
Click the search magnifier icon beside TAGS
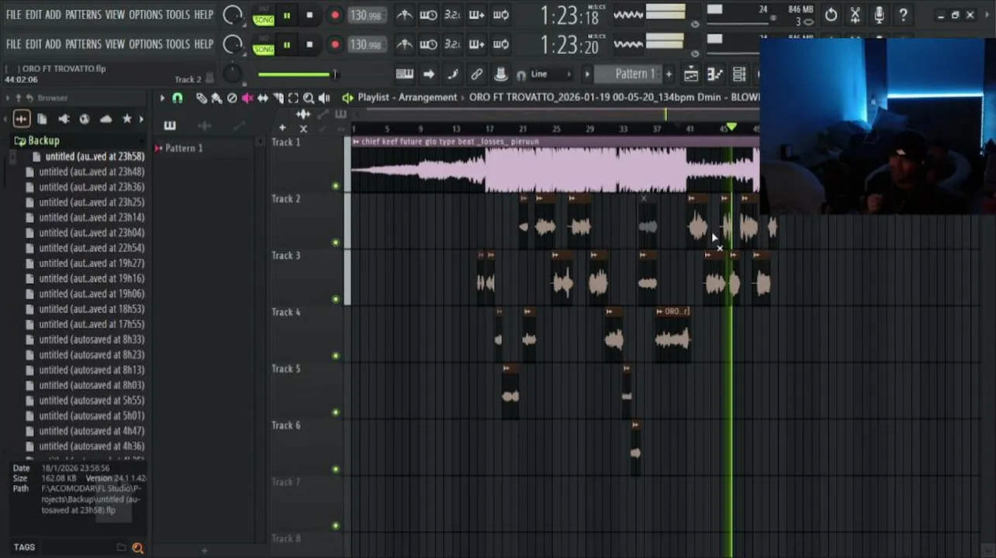click(x=137, y=548)
